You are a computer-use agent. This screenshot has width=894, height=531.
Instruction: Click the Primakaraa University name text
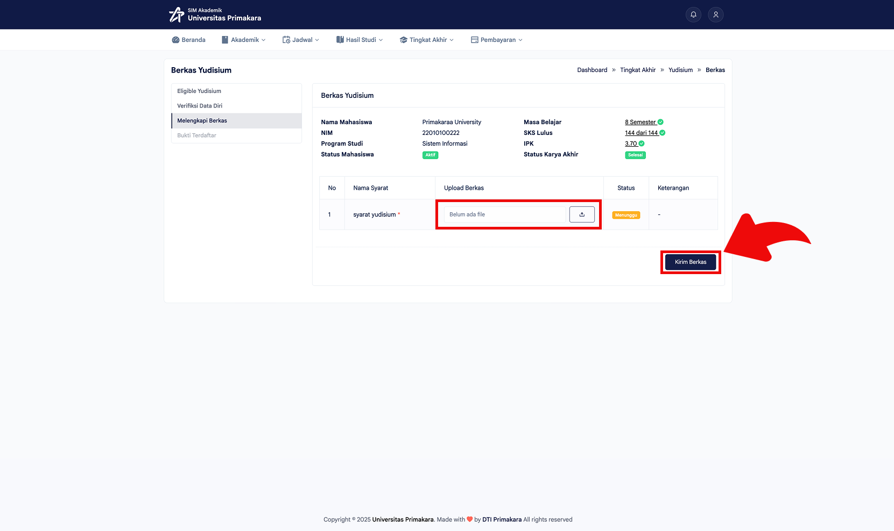(452, 122)
